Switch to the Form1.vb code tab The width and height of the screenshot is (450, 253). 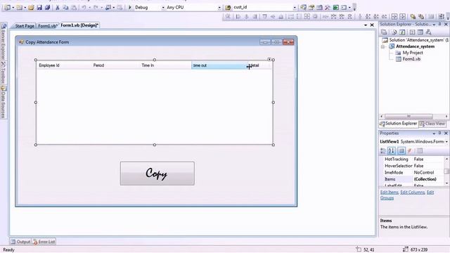coord(48,26)
